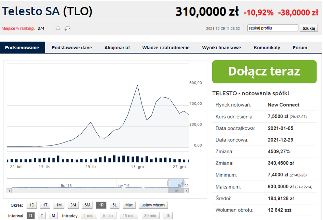Open the Podsumowanie tab

pos(22,48)
